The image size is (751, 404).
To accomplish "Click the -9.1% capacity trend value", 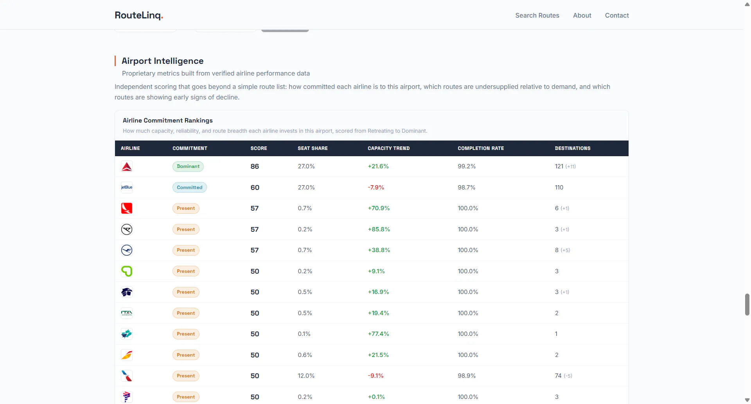I will click(x=375, y=376).
